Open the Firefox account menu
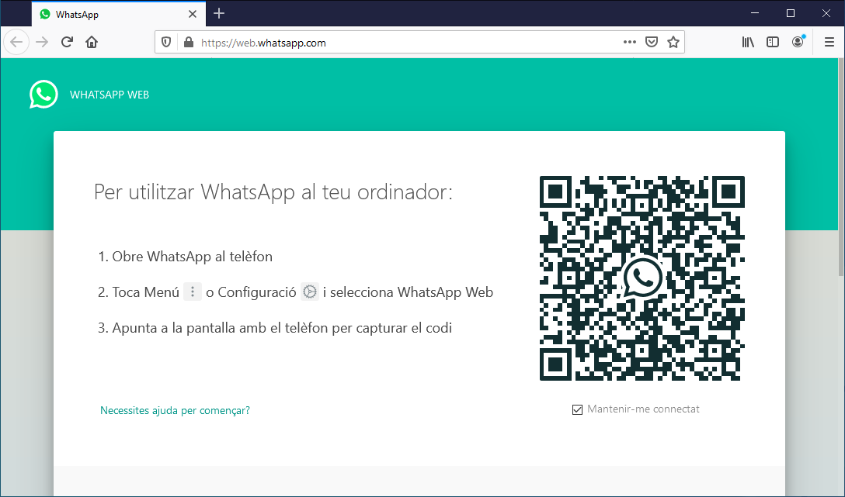This screenshot has width=845, height=497. click(x=798, y=42)
